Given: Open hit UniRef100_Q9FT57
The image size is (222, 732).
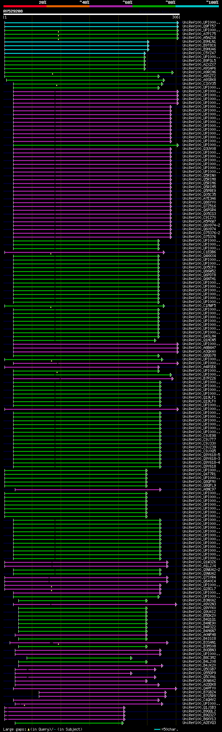Looking at the screenshot, I should 199,26.
